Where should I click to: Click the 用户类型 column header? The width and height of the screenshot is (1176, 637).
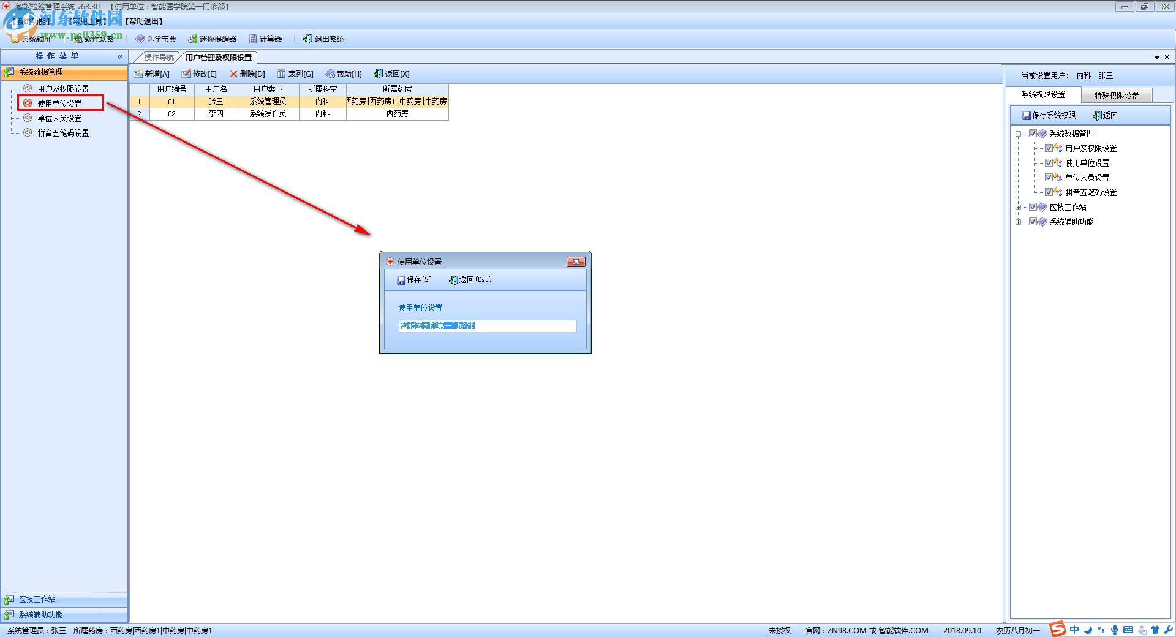click(x=268, y=89)
